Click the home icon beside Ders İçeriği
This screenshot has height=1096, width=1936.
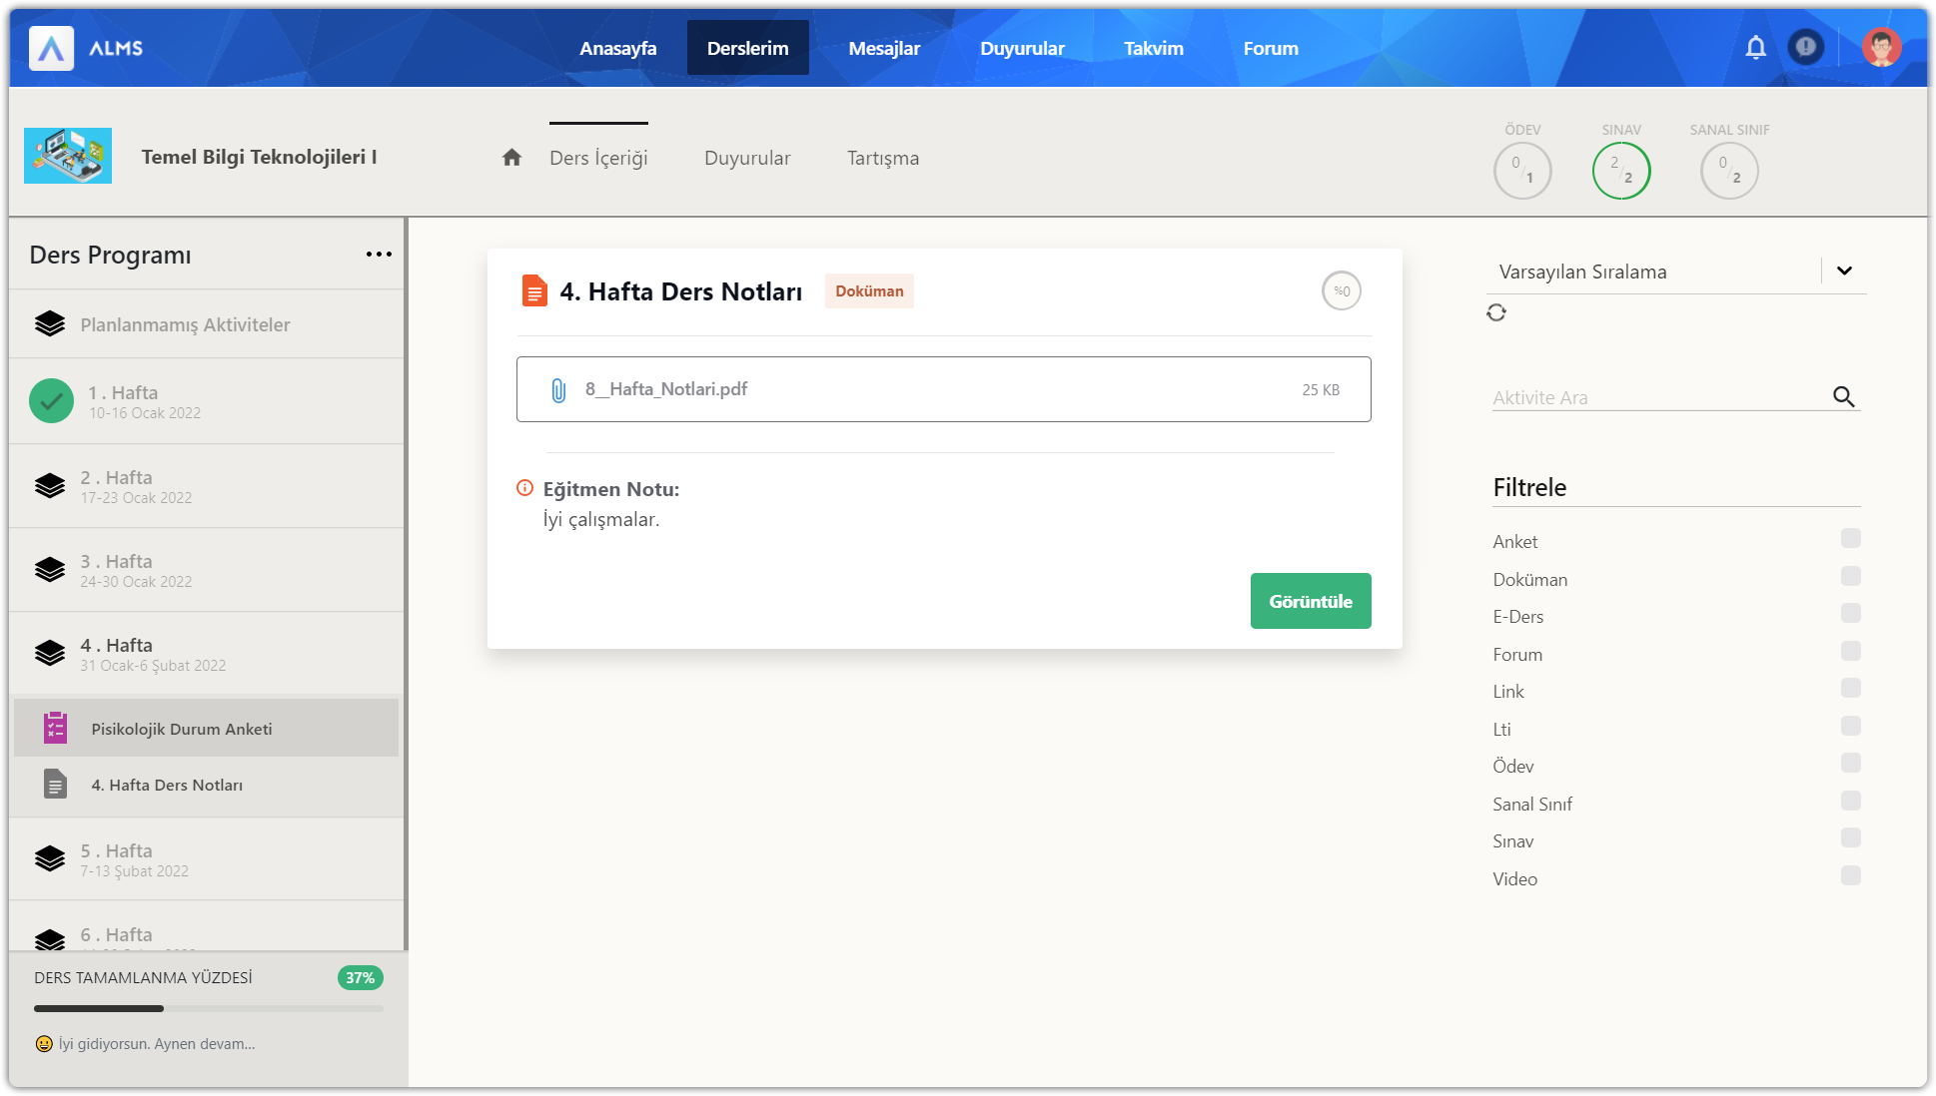pos(511,158)
